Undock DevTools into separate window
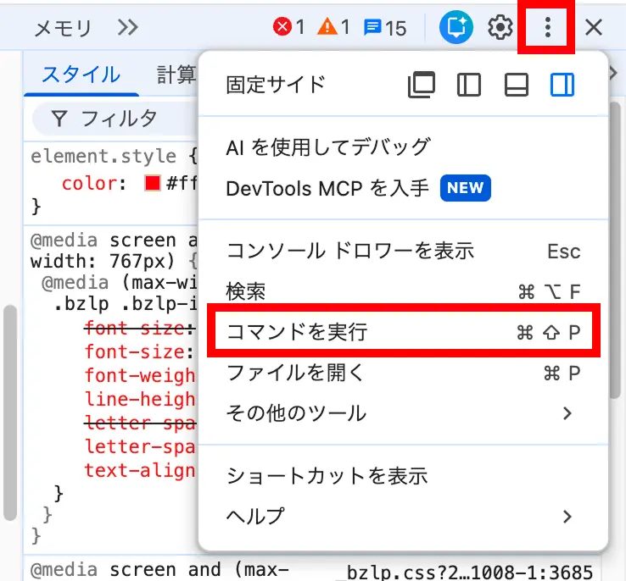 coord(422,85)
